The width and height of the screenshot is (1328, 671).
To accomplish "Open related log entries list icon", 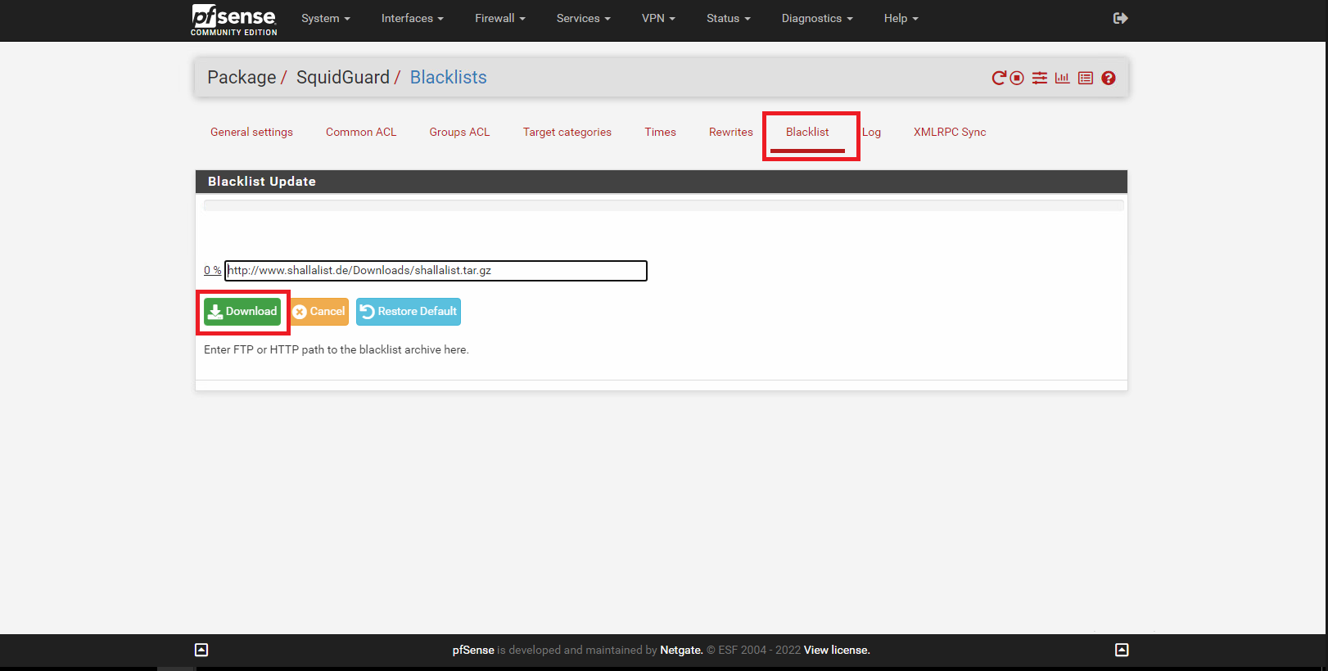I will 1086,78.
